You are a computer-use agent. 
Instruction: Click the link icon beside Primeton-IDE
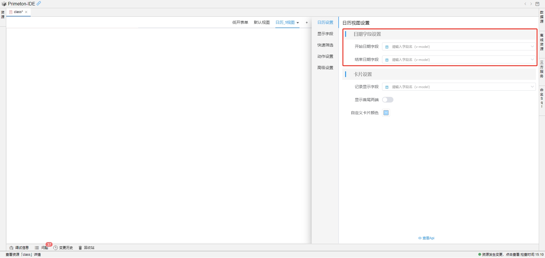click(39, 3)
